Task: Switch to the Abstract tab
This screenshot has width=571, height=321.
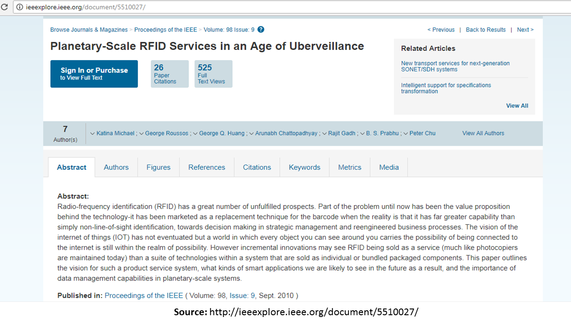Action: pos(71,167)
